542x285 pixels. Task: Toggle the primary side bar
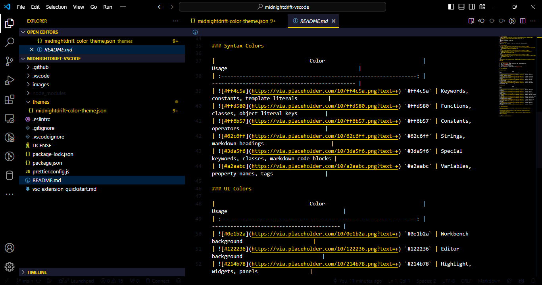tap(451, 7)
